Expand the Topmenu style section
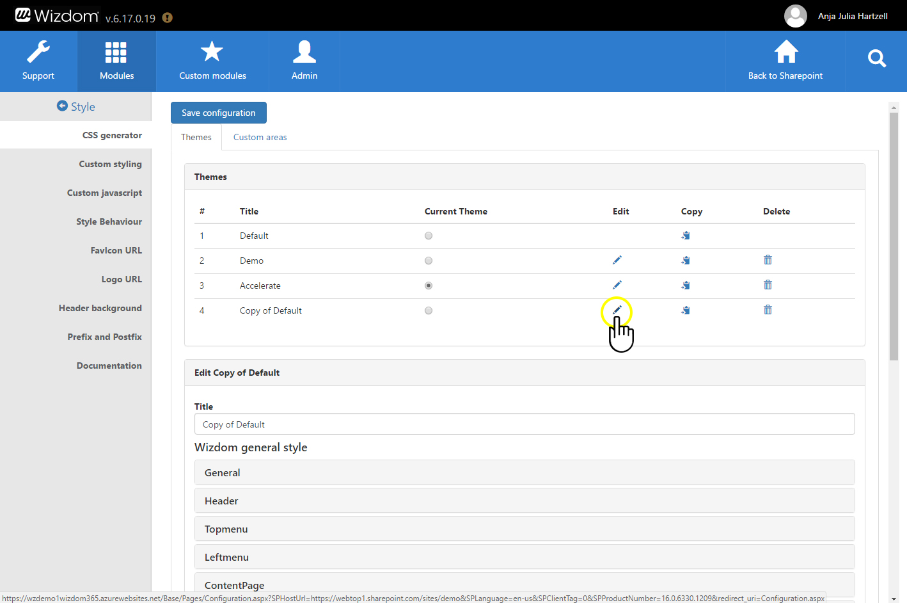This screenshot has height=603, width=907. point(524,529)
